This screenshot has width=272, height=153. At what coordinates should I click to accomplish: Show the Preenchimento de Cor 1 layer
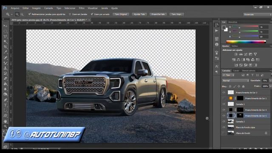pyautogui.click(x=224, y=98)
